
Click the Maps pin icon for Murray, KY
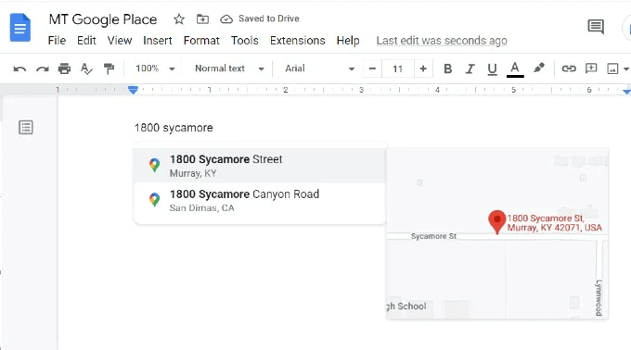[x=154, y=165]
